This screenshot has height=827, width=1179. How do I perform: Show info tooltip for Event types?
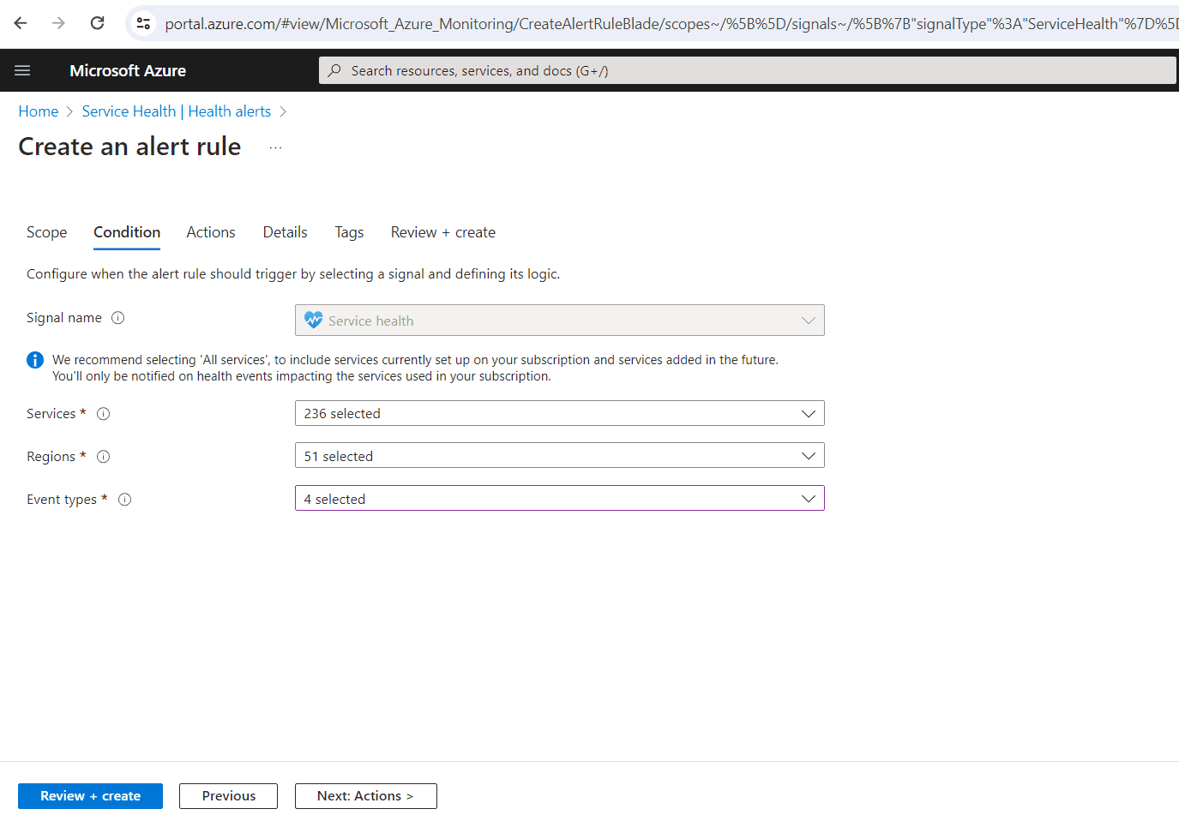125,500
